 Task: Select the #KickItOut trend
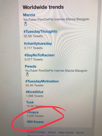coord(35,92)
